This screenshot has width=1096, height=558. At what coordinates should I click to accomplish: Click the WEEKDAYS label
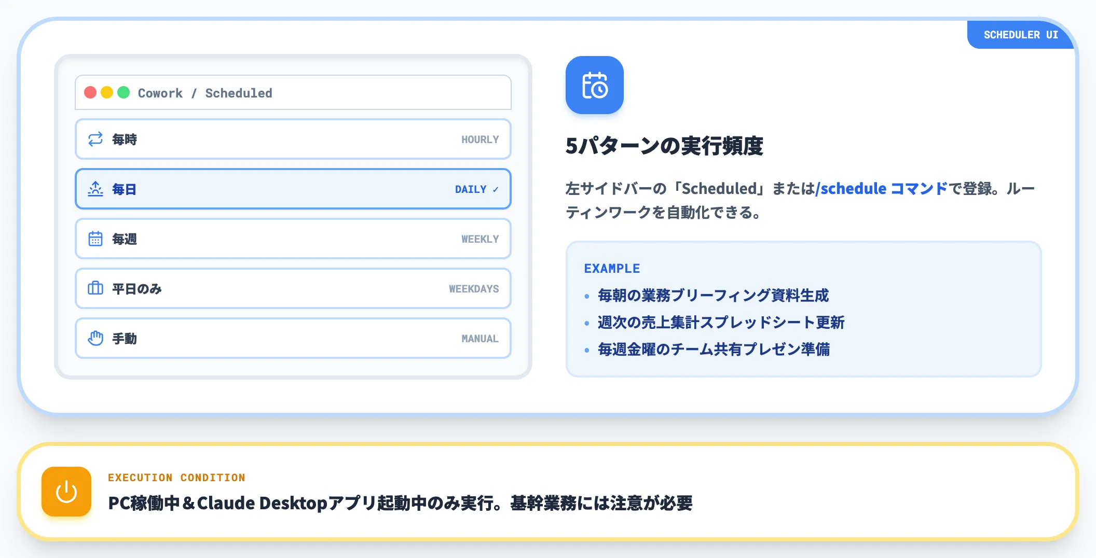(474, 289)
